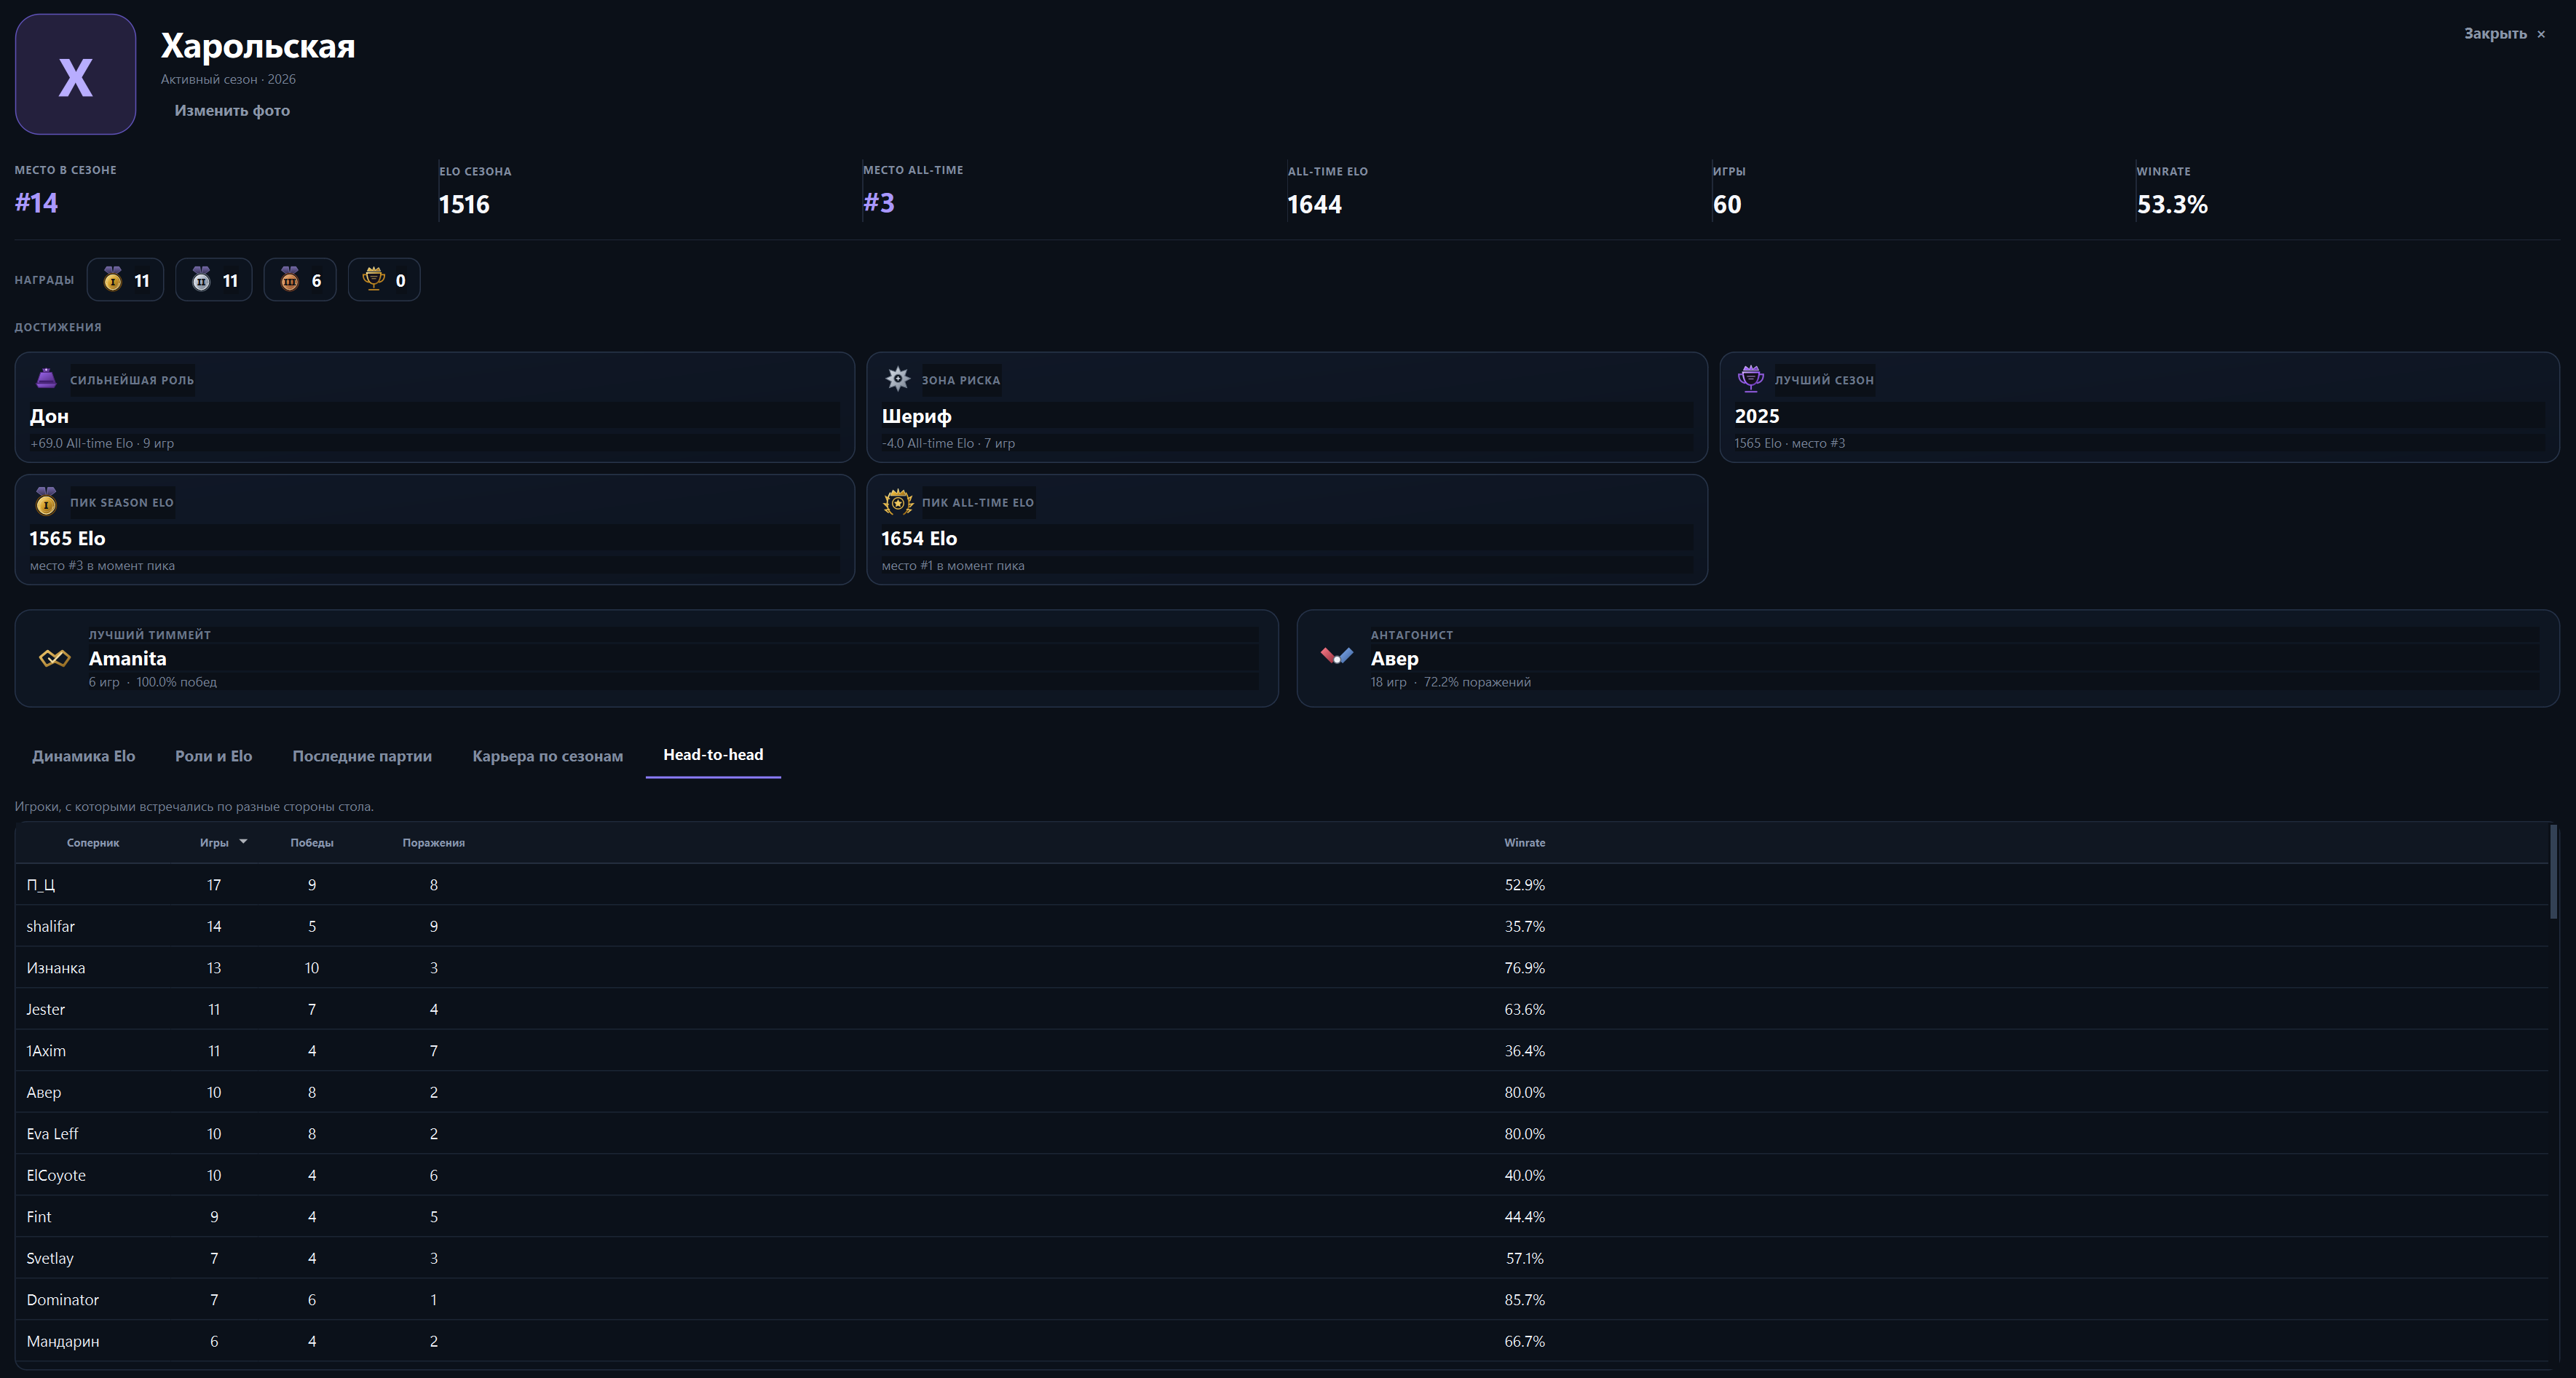The height and width of the screenshot is (1378, 2576).
Task: Click opponent name Eva Leff
Action: (52, 1134)
